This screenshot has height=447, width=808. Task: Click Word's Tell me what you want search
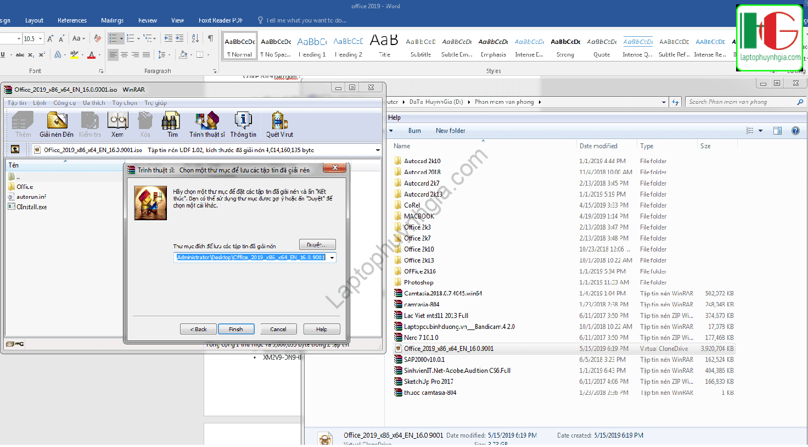coord(306,20)
